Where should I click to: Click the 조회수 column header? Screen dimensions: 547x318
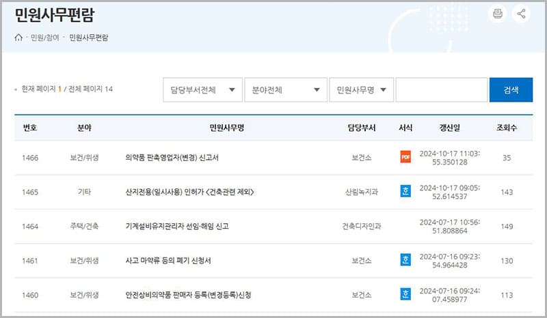[x=507, y=128]
